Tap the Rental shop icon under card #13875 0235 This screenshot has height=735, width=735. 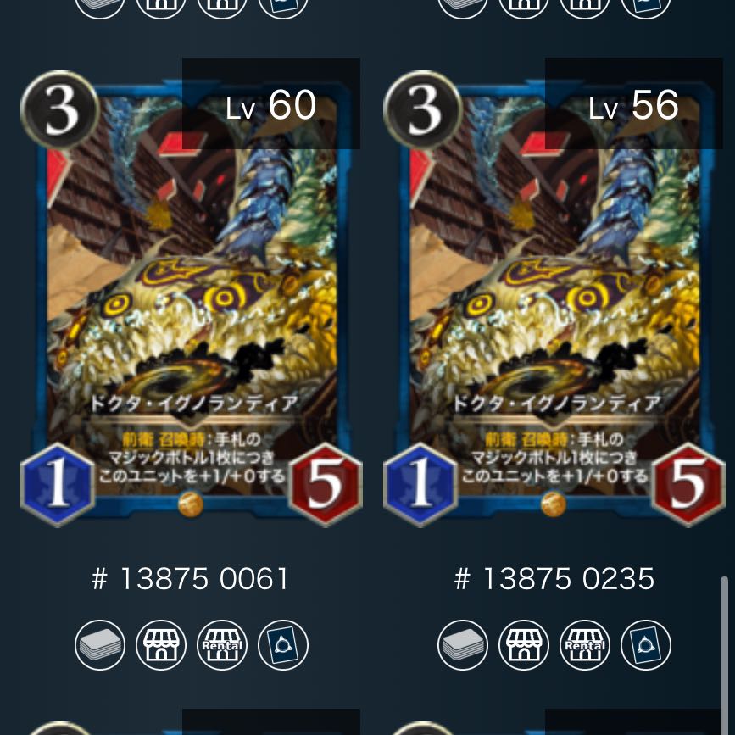585,645
